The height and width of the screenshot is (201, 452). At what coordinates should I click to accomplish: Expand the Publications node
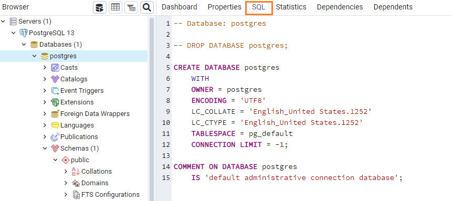[x=45, y=136]
